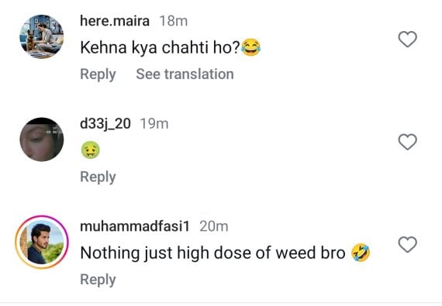Click the 18m timestamp

pyautogui.click(x=174, y=21)
